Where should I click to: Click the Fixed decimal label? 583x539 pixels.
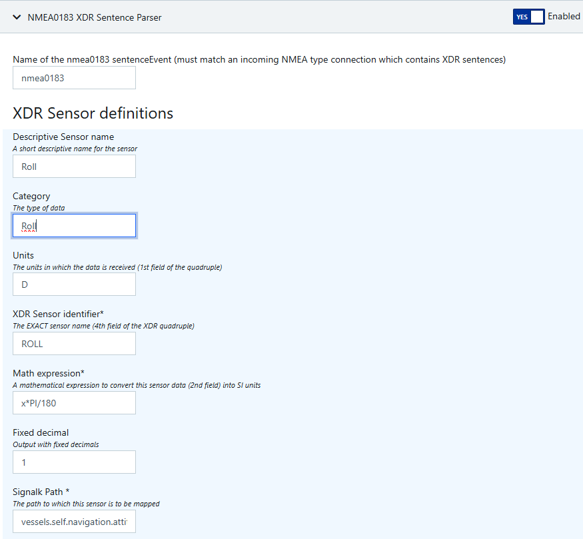tap(41, 432)
